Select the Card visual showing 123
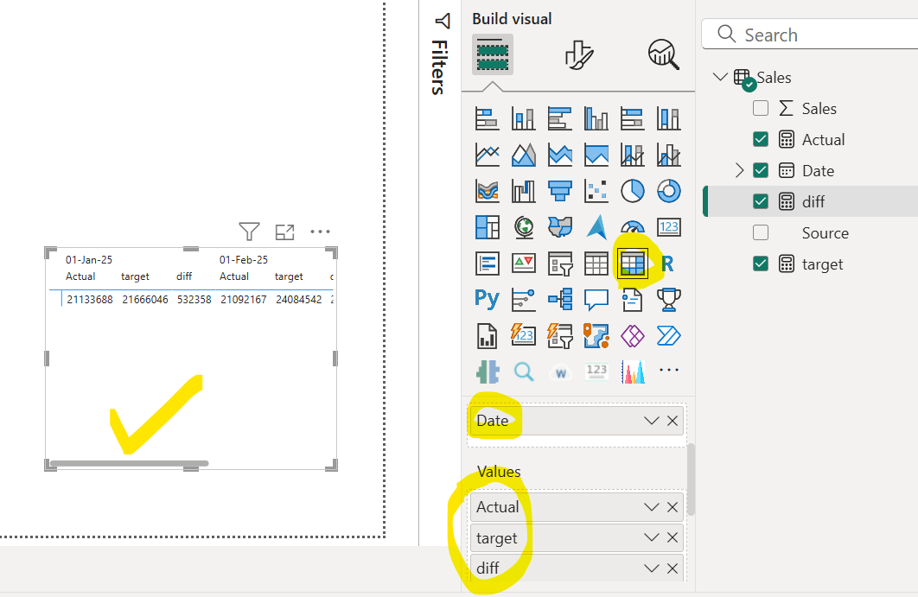The height and width of the screenshot is (597, 918). click(x=668, y=228)
